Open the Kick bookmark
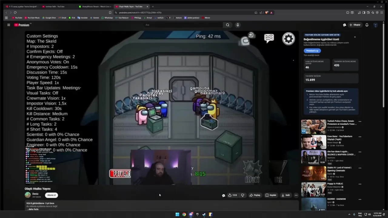 point(72,18)
